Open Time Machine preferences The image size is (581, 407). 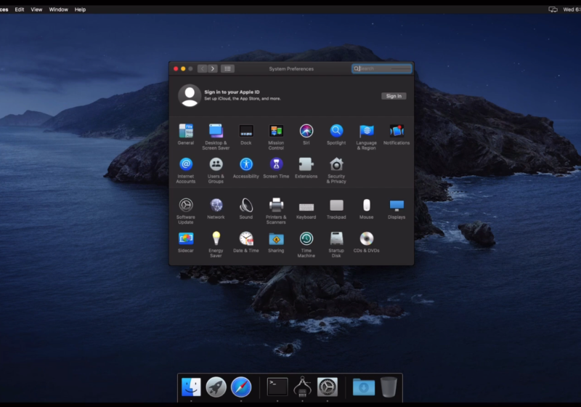pyautogui.click(x=306, y=239)
